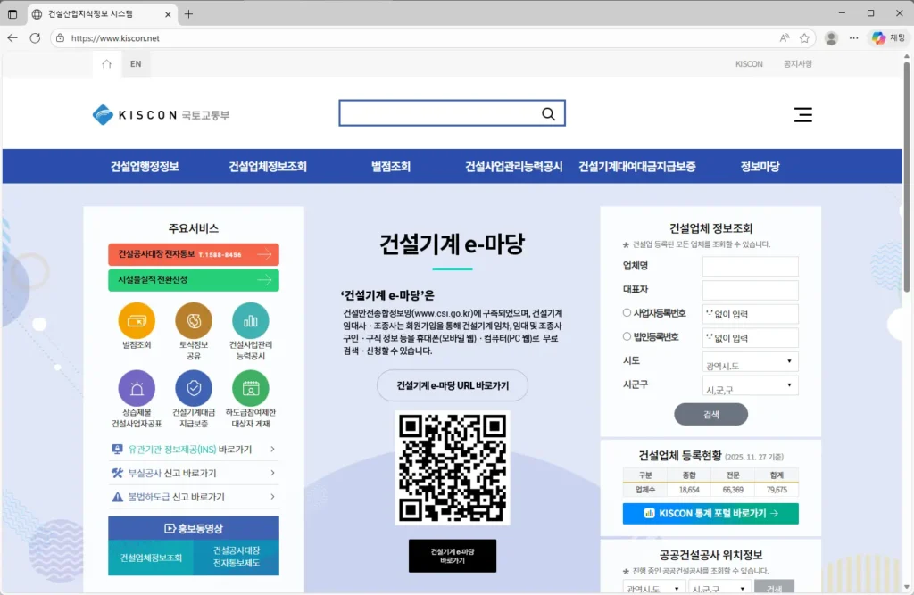Click the KISCON 국토교통부 logo
This screenshot has width=914, height=595.
159,114
